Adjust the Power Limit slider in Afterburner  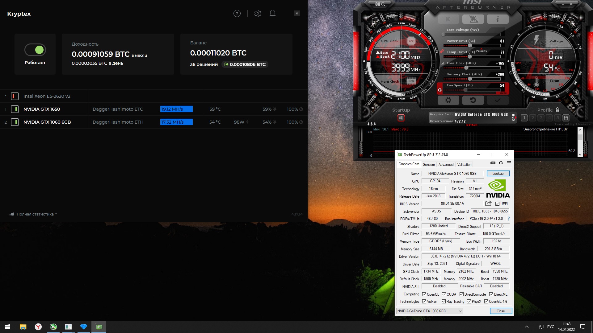472,46
